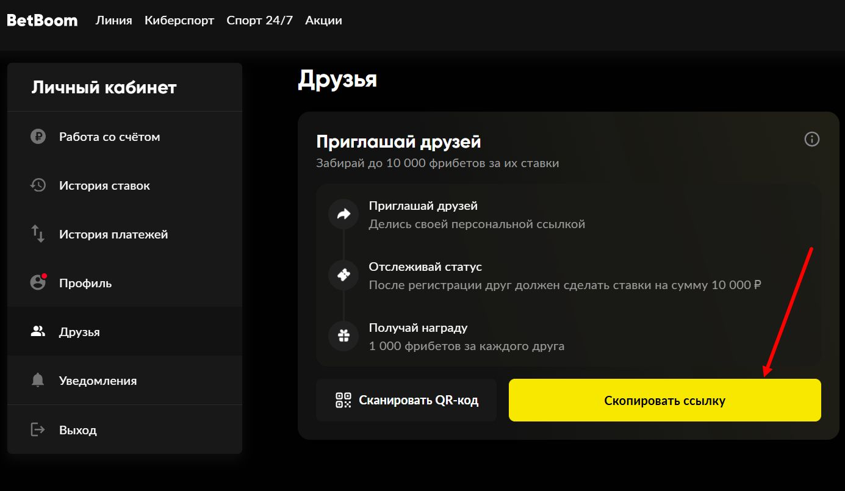Click the logout arrow icon beside «Выход»

38,429
